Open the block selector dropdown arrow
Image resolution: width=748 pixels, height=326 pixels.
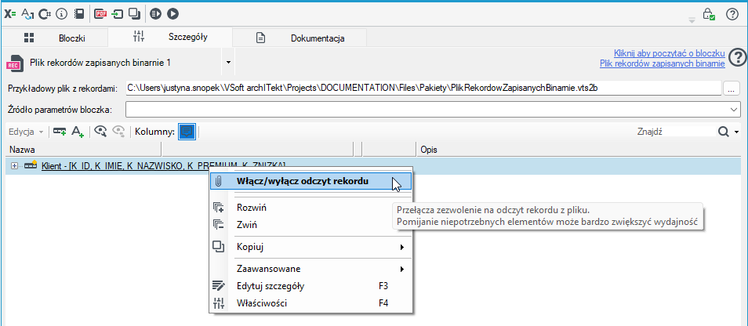point(228,63)
